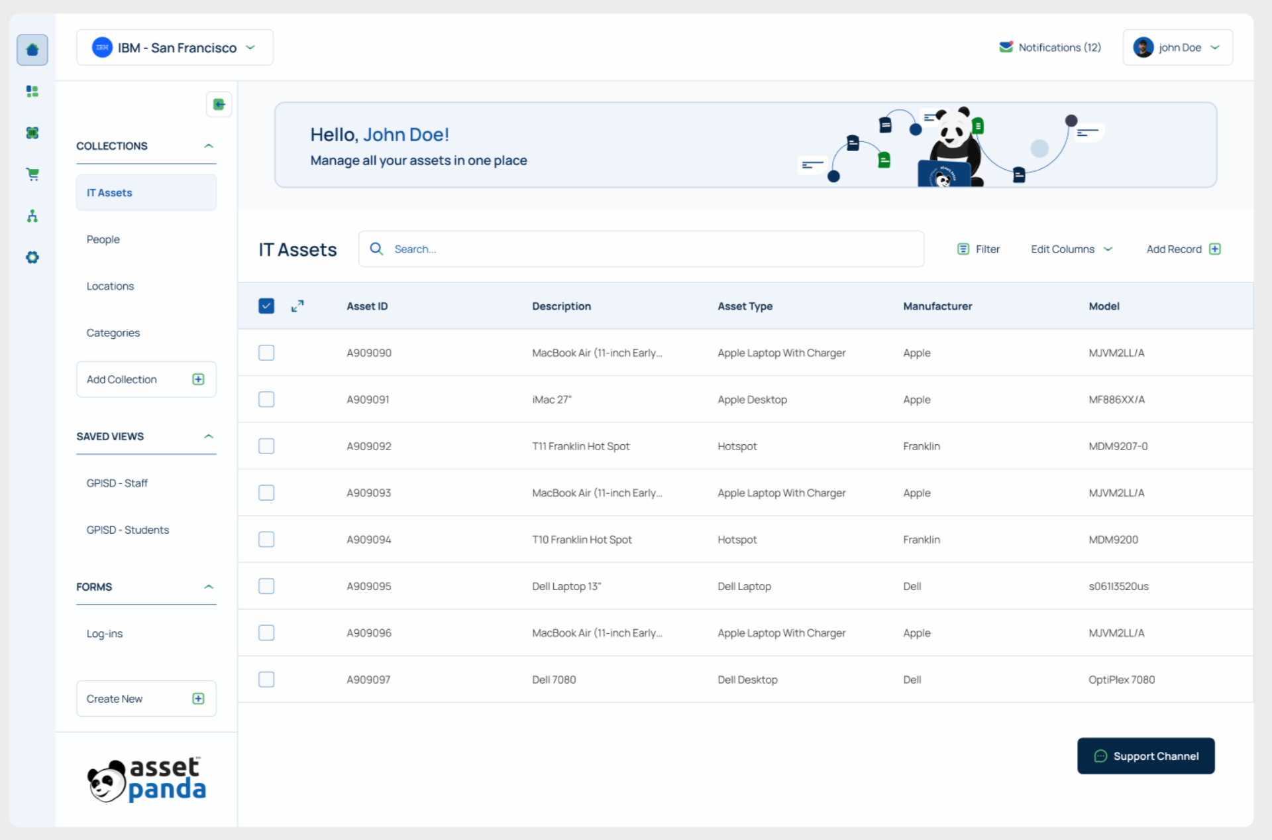This screenshot has width=1272, height=840.
Task: Check the box for asset A909093
Action: coord(266,493)
